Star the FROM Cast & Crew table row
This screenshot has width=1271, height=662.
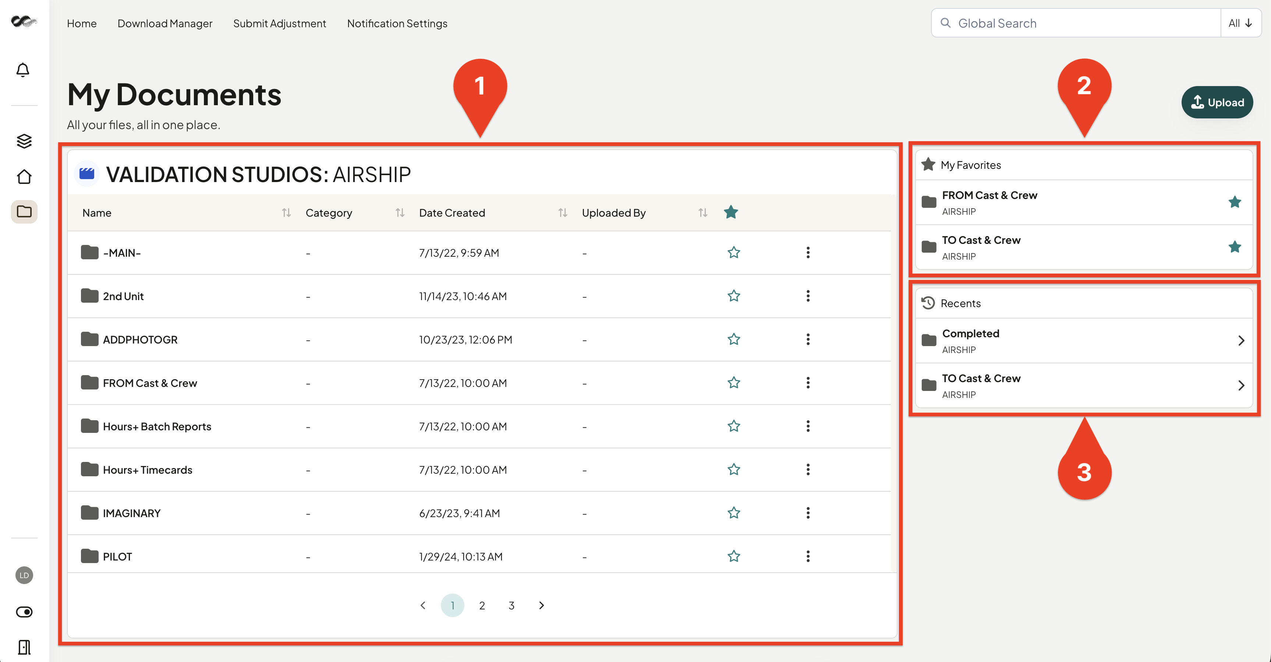click(x=734, y=383)
